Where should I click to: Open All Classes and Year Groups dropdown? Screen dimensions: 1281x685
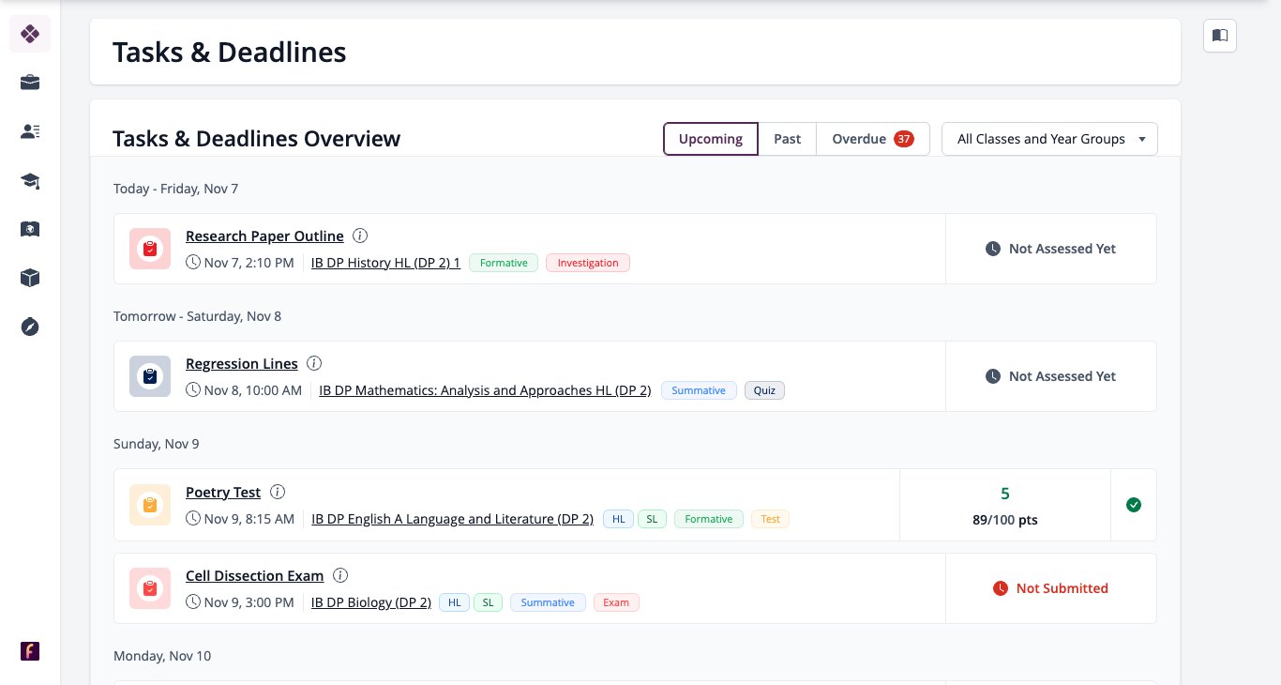click(x=1049, y=139)
